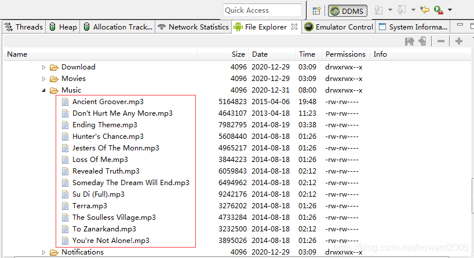Minimize the File Explorer view panel

point(460,24)
